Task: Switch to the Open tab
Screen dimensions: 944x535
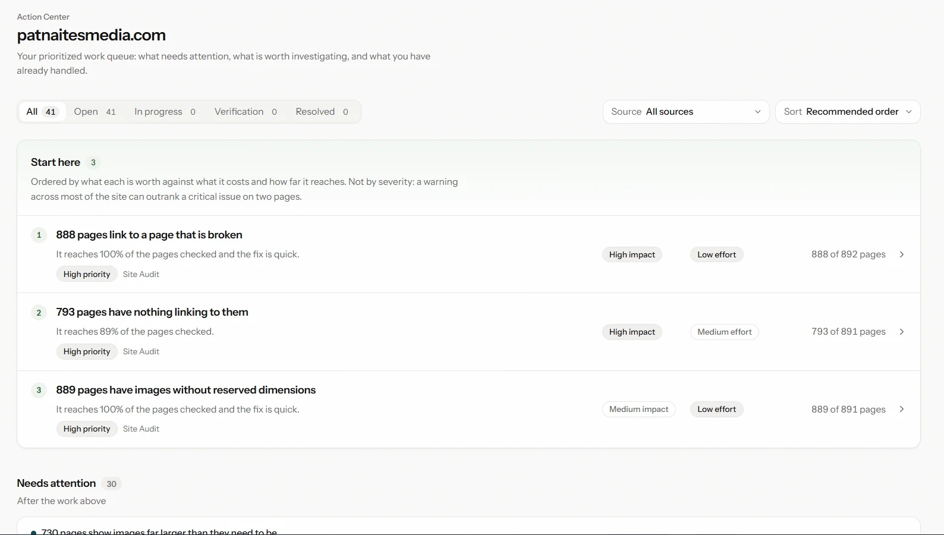Action: pyautogui.click(x=95, y=112)
